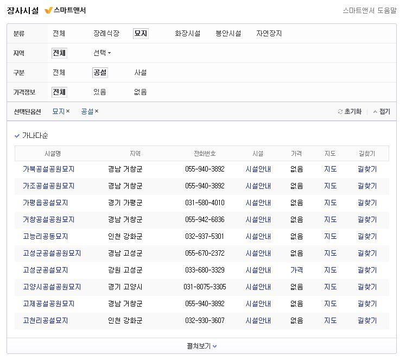406x361 pixels.
Task: Open 가북공설공원묘지 facility link
Action: pos(49,169)
